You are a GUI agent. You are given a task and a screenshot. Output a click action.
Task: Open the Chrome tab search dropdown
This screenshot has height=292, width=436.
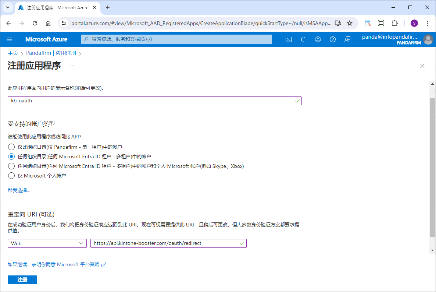tap(7, 7)
